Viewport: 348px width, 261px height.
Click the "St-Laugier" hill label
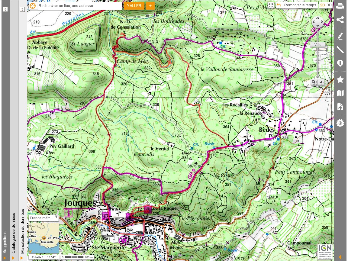point(83,44)
